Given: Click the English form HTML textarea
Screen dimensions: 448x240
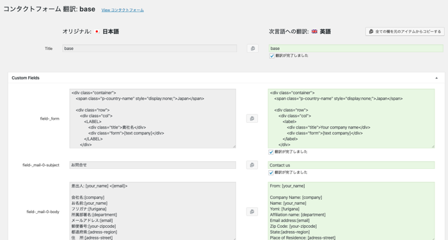Looking at the screenshot, I should pyautogui.click(x=351, y=118).
